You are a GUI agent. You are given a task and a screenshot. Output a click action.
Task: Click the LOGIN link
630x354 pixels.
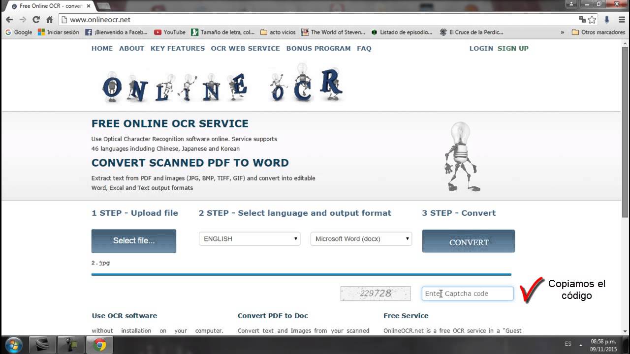tap(481, 48)
